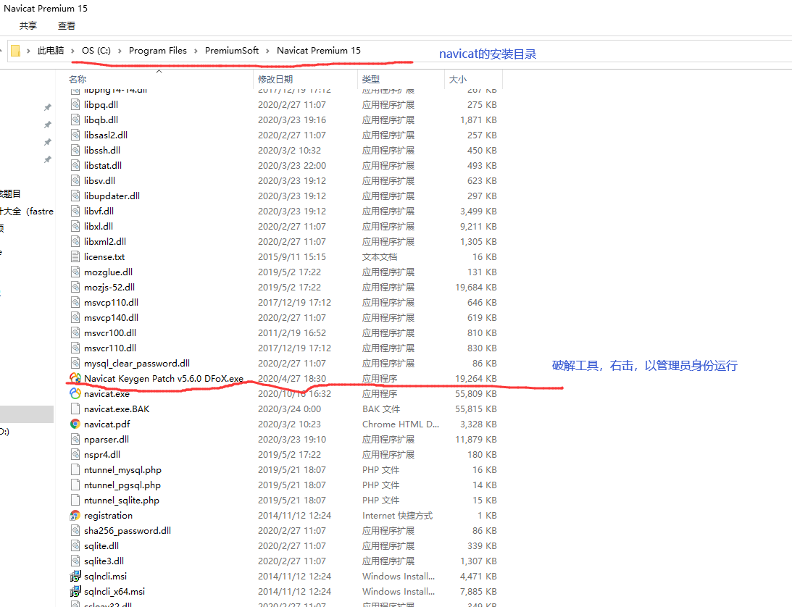
Task: Select the mozjs-52.dll file icon
Action: [x=75, y=287]
